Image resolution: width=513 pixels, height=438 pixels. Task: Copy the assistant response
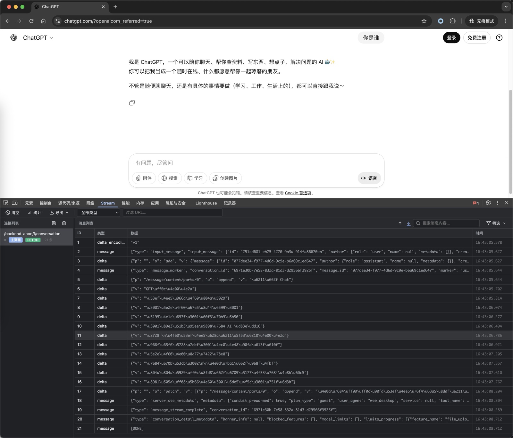tap(132, 103)
